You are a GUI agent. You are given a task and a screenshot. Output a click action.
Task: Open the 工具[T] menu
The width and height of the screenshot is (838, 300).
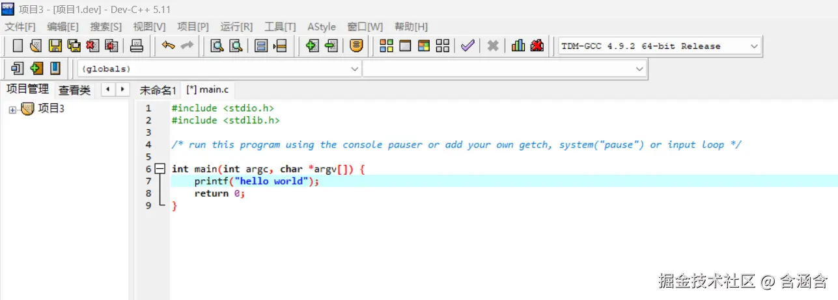280,27
